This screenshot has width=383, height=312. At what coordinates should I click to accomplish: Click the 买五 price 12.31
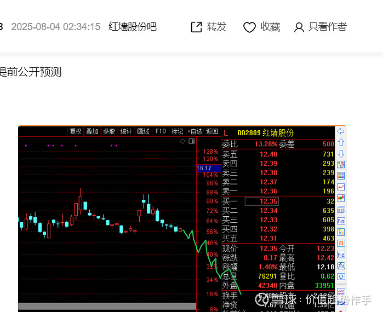point(268,238)
